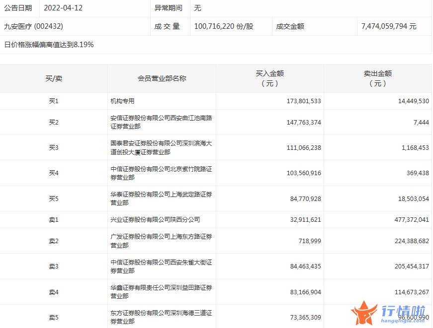This screenshot has width=433, height=328.
Task: Select buy amount 173,801,533
Action: click(x=304, y=101)
